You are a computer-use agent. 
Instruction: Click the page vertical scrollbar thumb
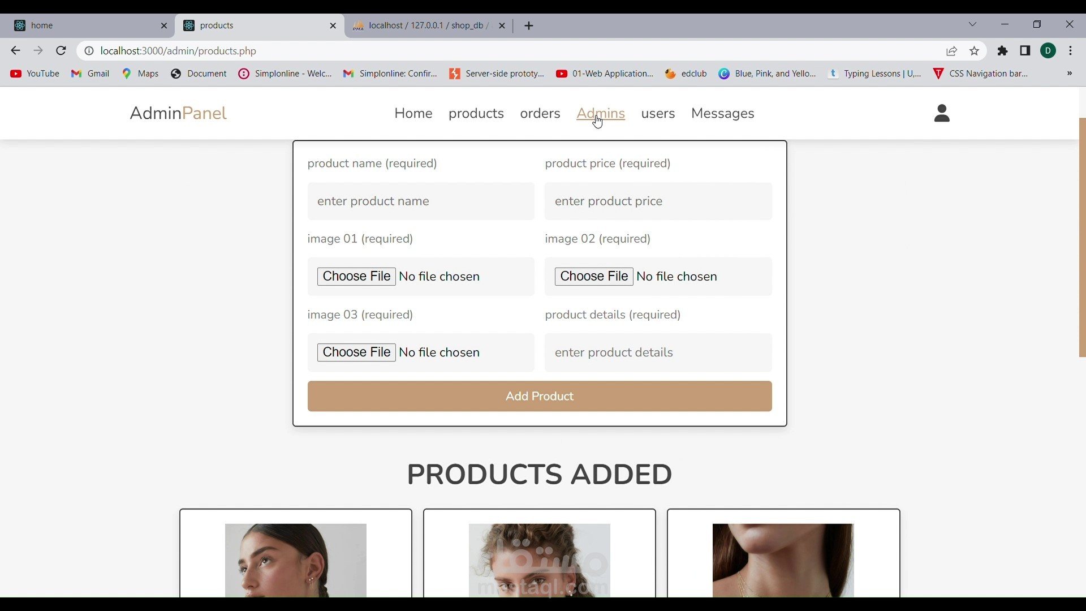point(1082,238)
